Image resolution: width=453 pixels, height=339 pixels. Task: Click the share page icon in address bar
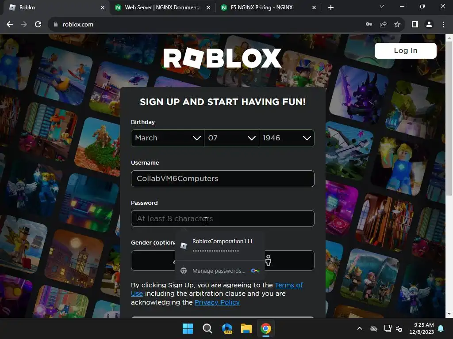tap(383, 25)
